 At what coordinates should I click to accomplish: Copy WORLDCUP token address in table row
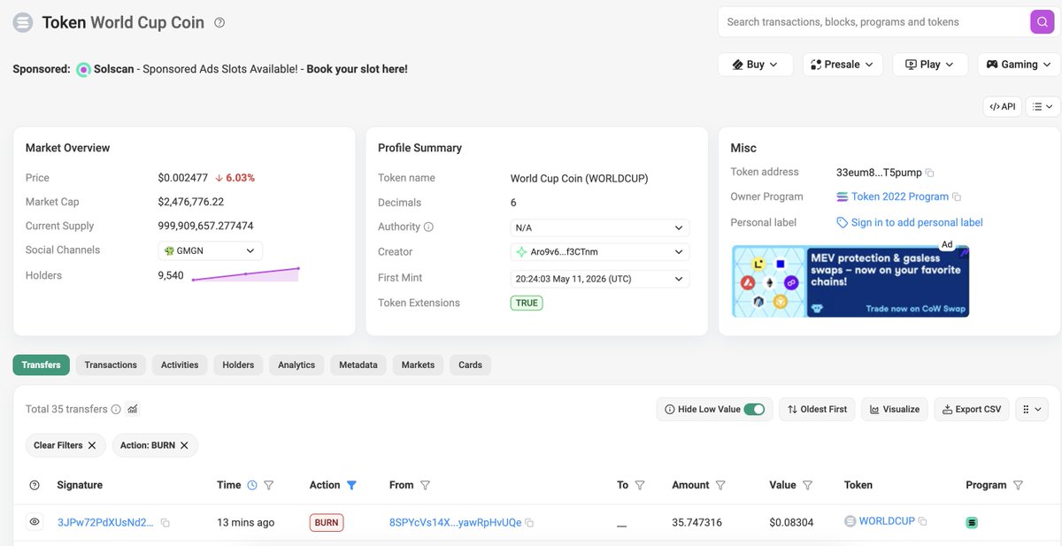point(922,521)
